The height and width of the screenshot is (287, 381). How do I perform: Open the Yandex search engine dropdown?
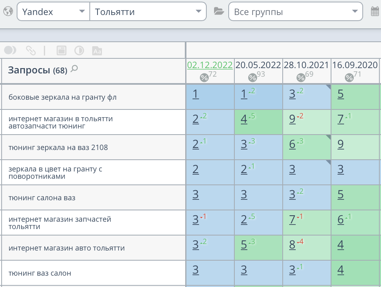(x=54, y=12)
